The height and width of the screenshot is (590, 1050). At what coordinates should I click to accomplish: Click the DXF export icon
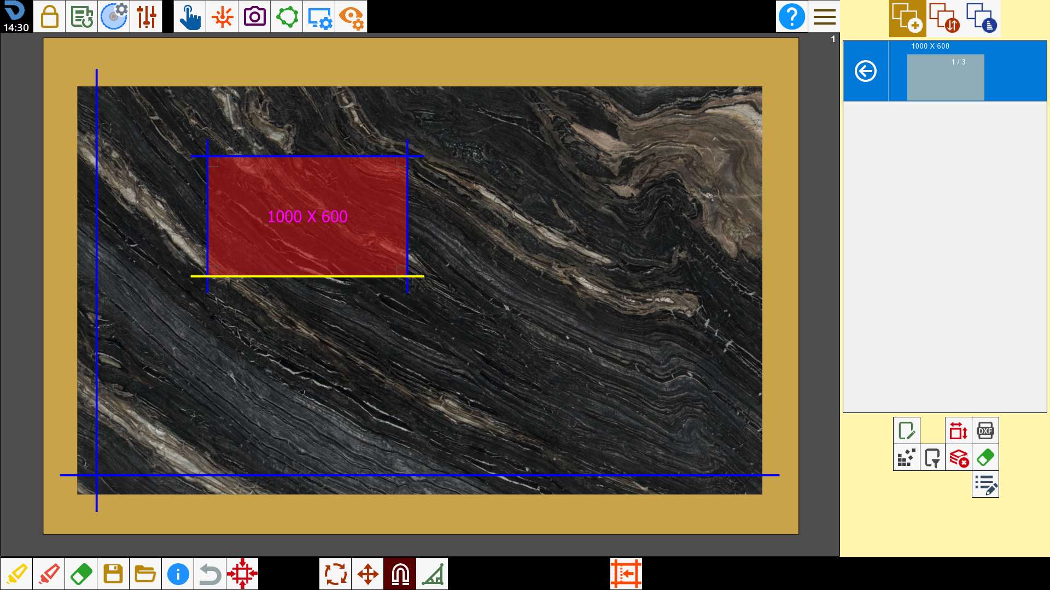click(985, 430)
